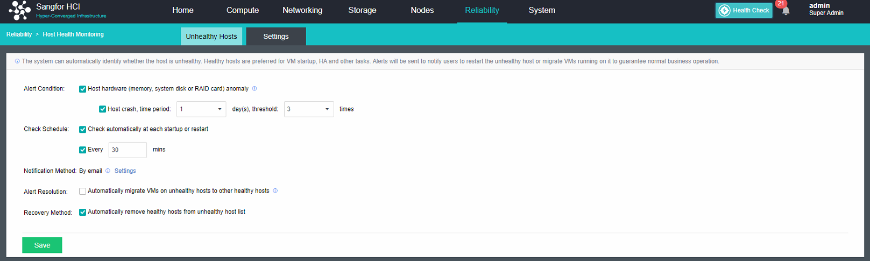
Task: Expand the crash threshold dropdown
Action: coord(308,109)
